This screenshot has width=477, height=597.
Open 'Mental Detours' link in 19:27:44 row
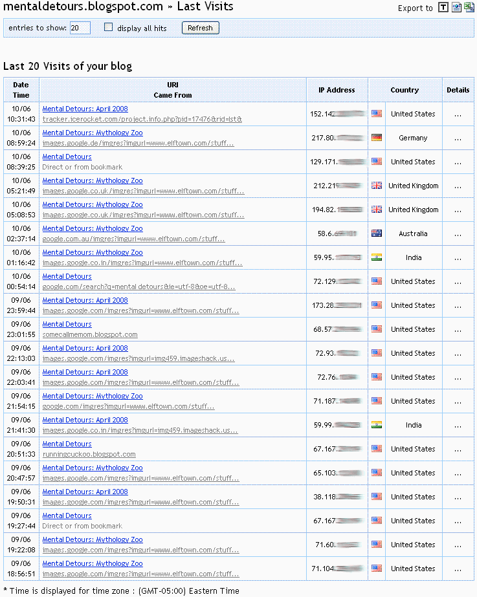pos(67,516)
